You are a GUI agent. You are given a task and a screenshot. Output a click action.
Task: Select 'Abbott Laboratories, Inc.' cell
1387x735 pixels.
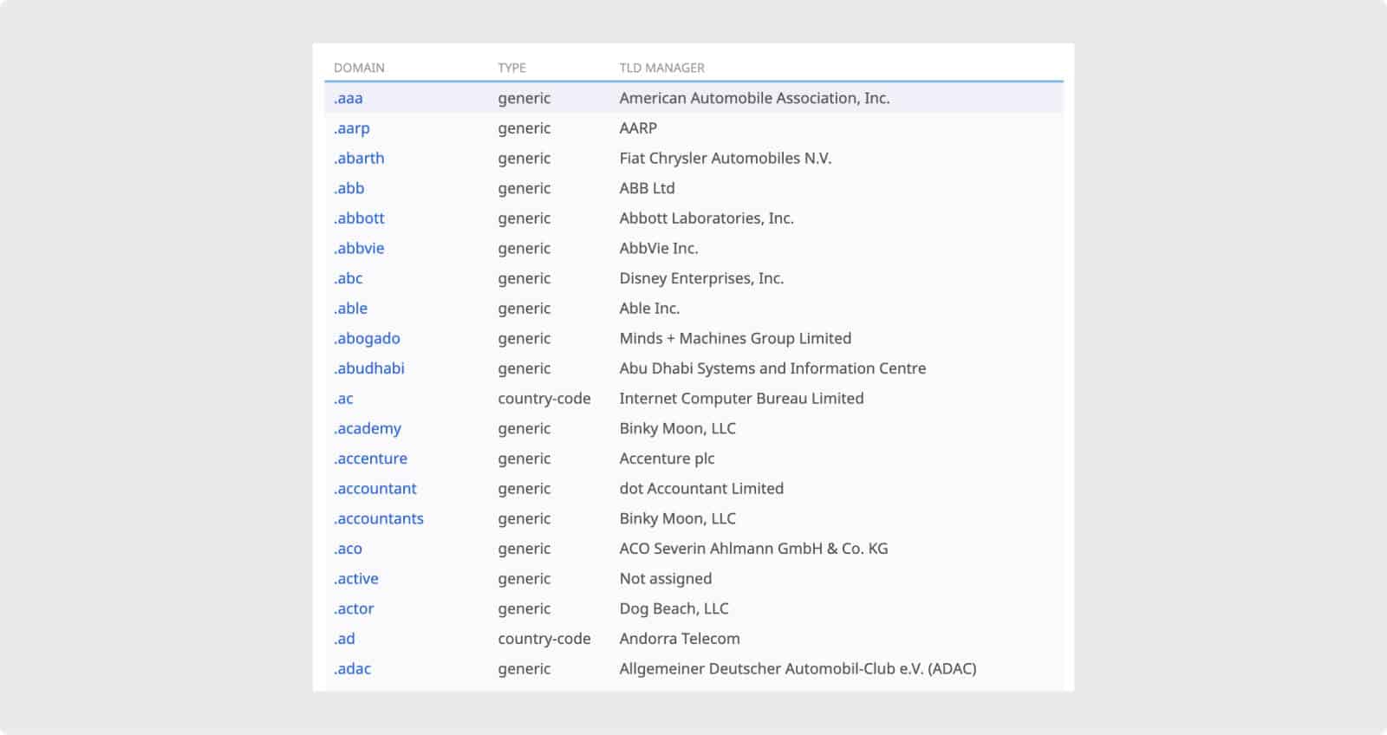pos(707,218)
